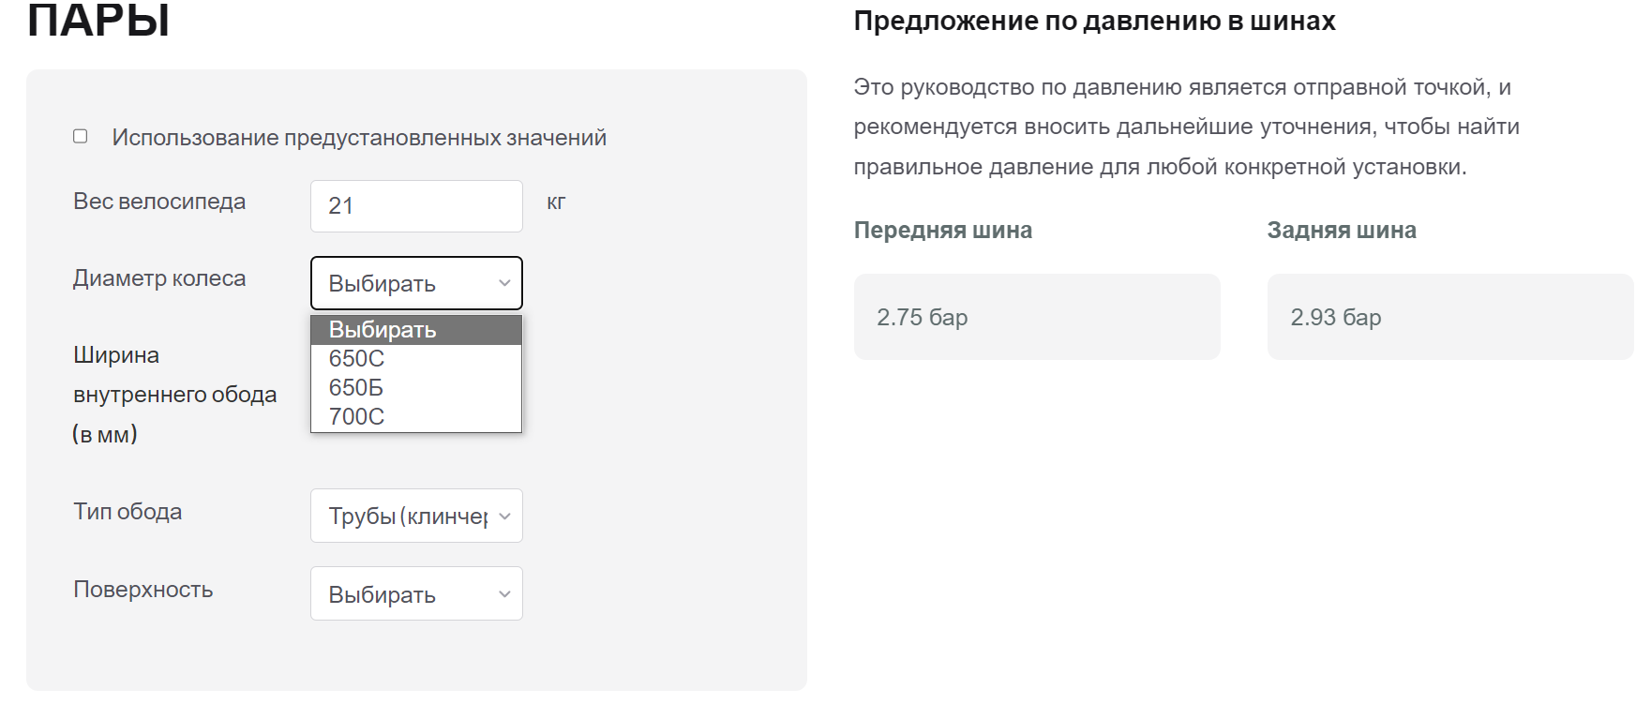The width and height of the screenshot is (1651, 704).
Task: Click the 'Тип обода' field label
Action: (x=128, y=512)
